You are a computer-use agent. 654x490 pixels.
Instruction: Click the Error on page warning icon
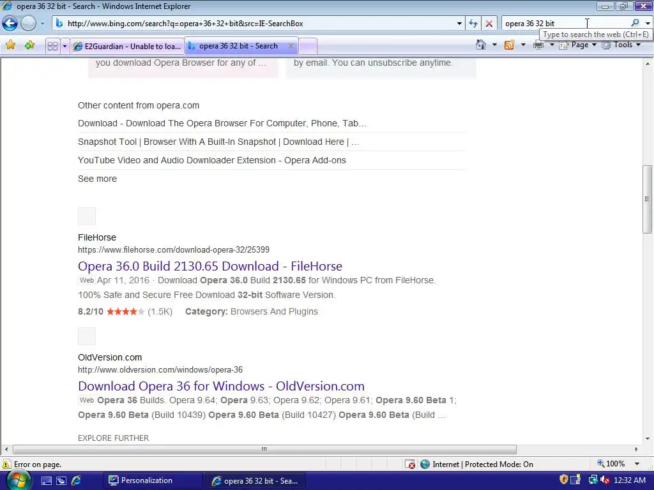click(6, 464)
